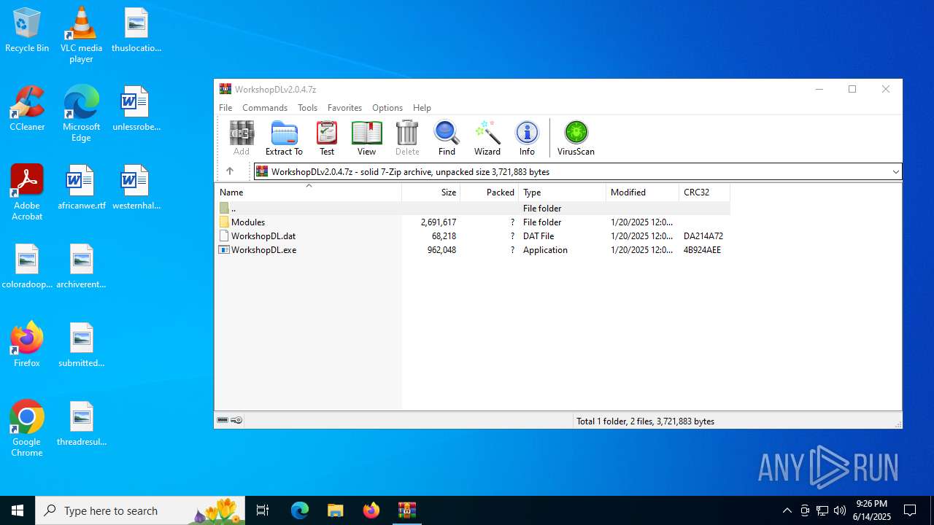
Task: Show hidden system tray icons
Action: coord(787,510)
